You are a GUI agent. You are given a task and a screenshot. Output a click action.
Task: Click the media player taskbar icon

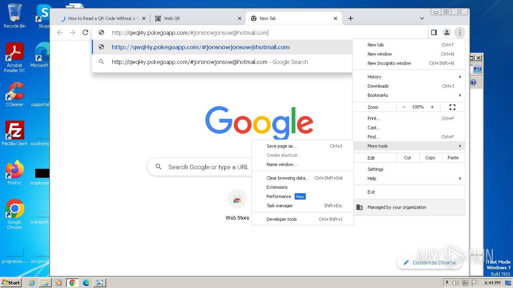(x=59, y=283)
